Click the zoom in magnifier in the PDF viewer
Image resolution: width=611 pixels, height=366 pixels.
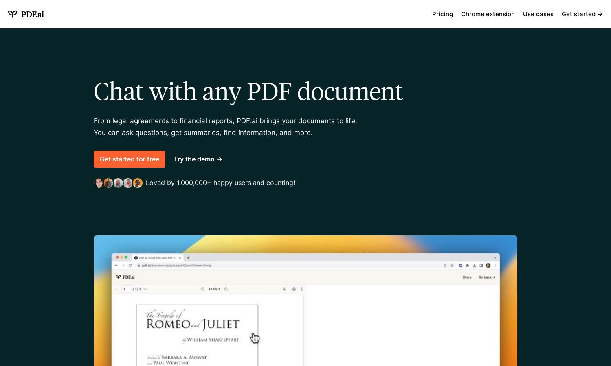(x=226, y=289)
